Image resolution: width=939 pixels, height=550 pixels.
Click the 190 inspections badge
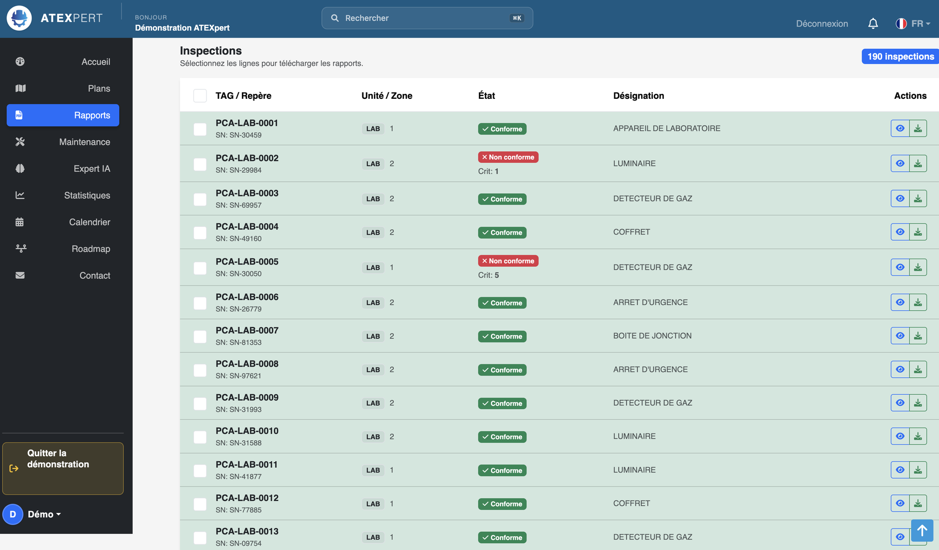click(x=900, y=56)
